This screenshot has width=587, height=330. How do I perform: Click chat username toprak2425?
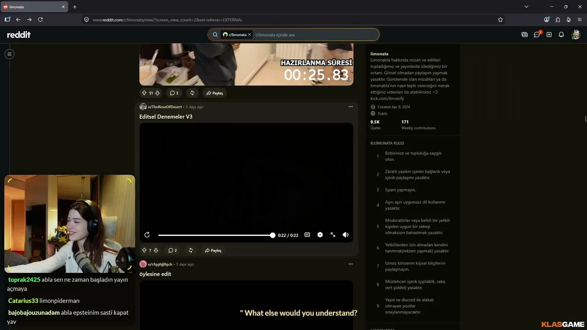24,280
